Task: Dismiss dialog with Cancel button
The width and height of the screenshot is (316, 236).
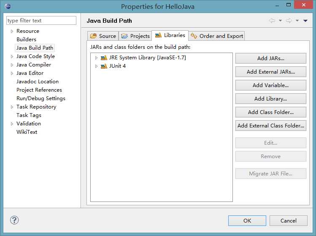Action: point(289,221)
